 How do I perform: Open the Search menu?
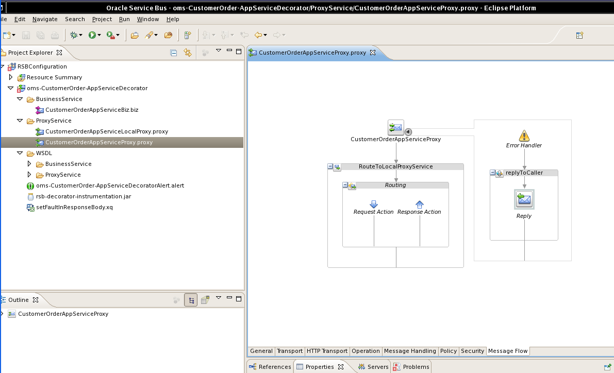pos(75,19)
